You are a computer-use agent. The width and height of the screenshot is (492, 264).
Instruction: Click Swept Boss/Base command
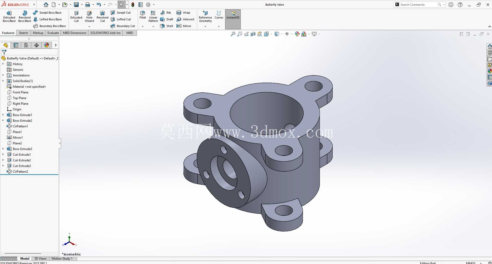click(x=47, y=13)
